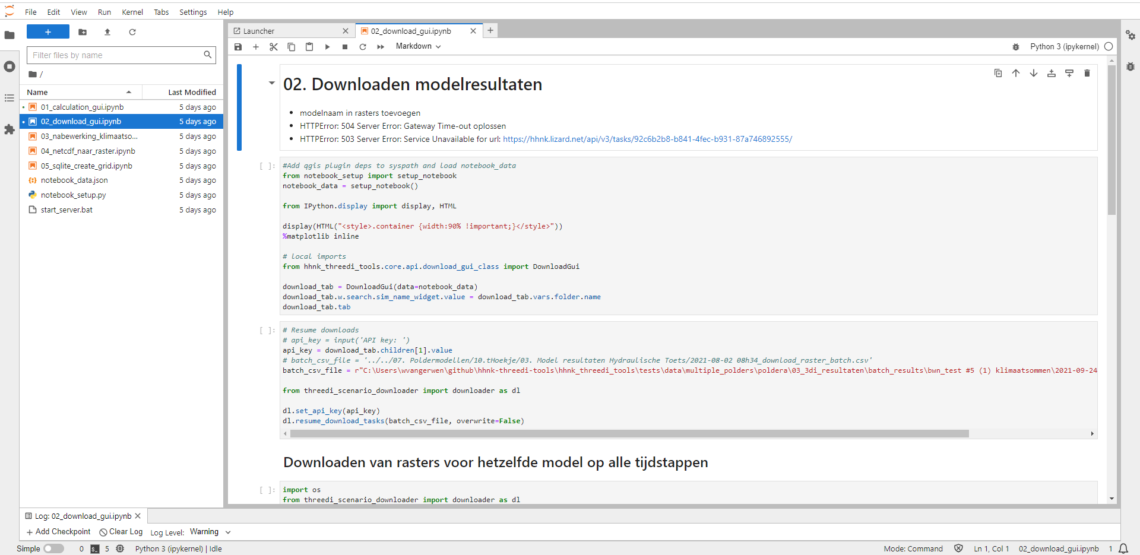The width and height of the screenshot is (1140, 555).
Task: Select start_server.bat file
Action: [x=121, y=210]
